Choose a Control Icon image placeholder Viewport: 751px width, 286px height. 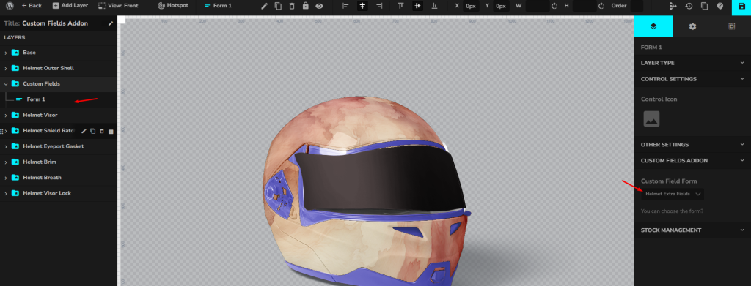tap(651, 119)
